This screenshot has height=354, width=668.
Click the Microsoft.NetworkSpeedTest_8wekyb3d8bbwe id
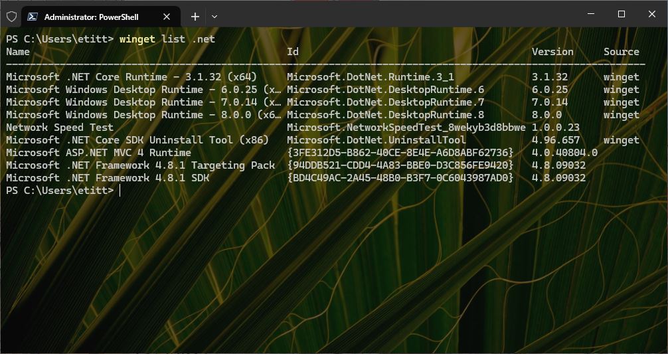[406, 128]
